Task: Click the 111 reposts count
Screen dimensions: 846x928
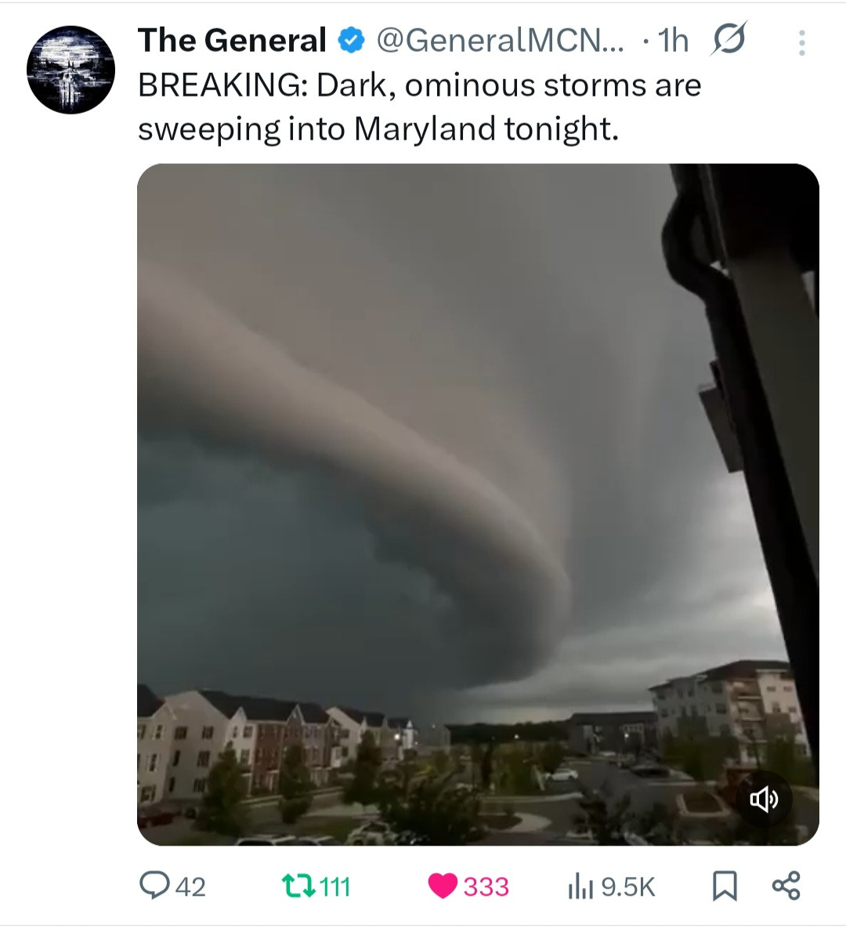Action: click(x=334, y=886)
